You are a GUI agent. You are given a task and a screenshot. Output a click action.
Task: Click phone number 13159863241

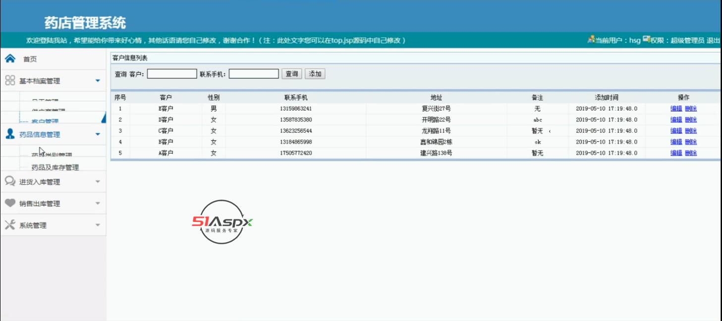point(296,108)
